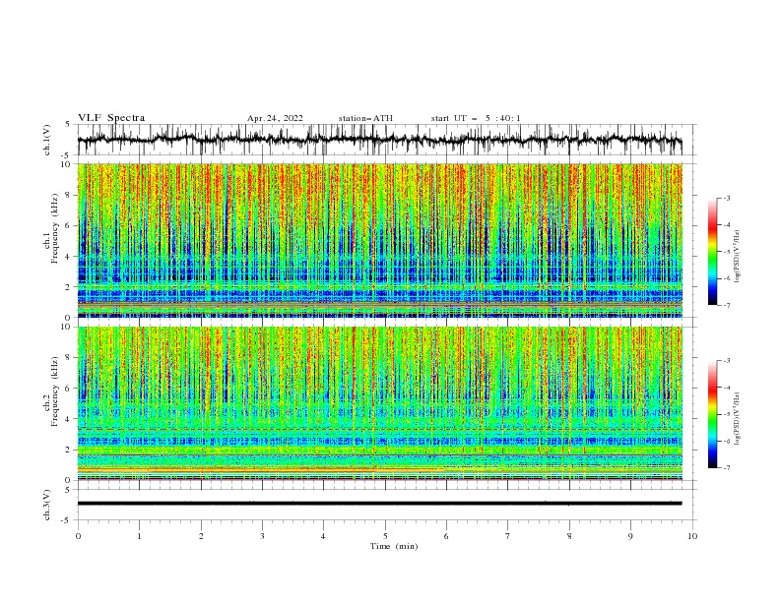This screenshot has height=602, width=780.
Task: Click the date 'Apr. 24, 2022'
Action: pos(275,118)
